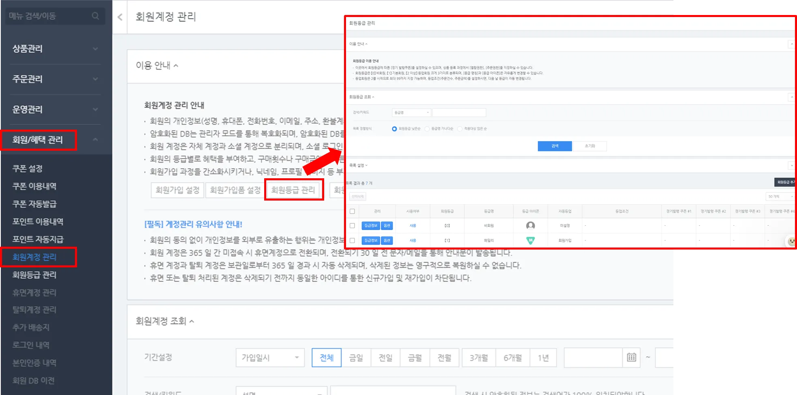Select the 전체 period button

327,358
